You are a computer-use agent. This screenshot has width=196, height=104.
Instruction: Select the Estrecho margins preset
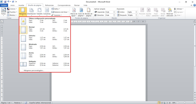coord(45,38)
